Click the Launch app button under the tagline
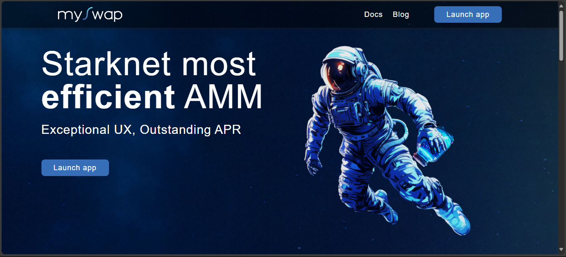Image resolution: width=566 pixels, height=257 pixels. [x=75, y=168]
